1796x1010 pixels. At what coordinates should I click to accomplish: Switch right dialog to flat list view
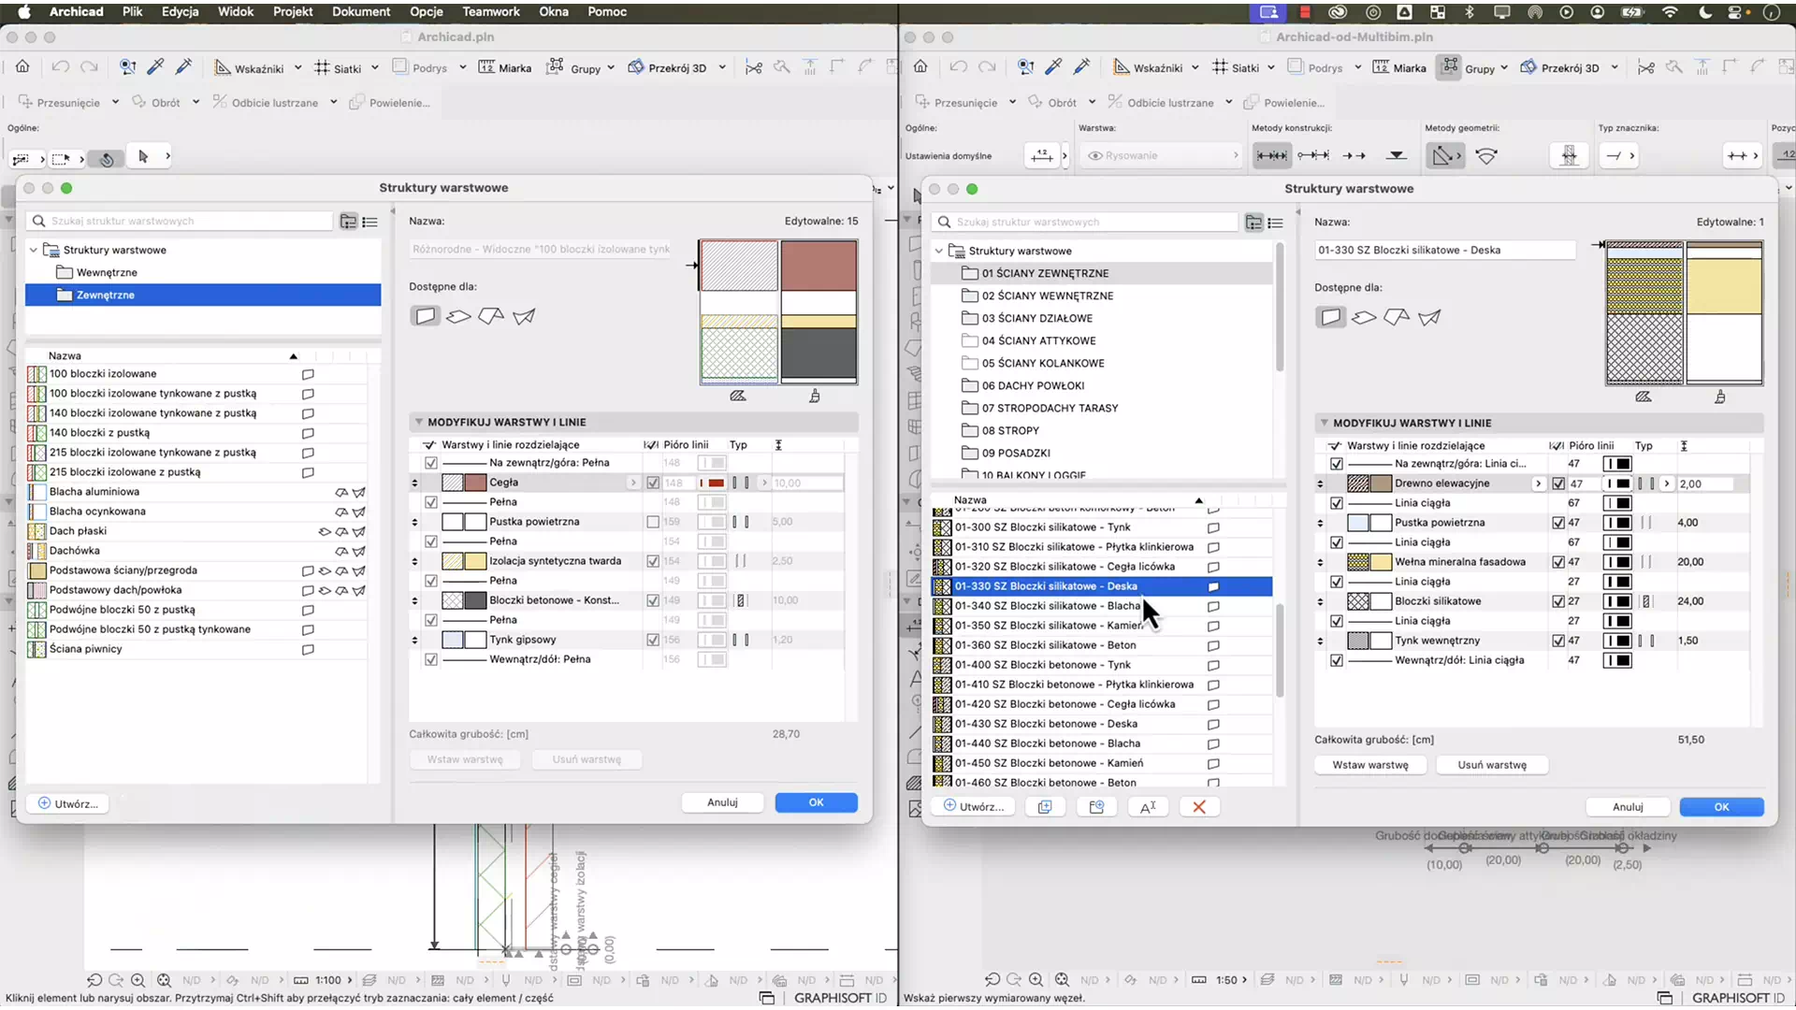[1275, 223]
